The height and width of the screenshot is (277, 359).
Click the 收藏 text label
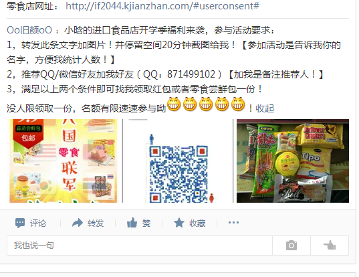click(x=197, y=223)
